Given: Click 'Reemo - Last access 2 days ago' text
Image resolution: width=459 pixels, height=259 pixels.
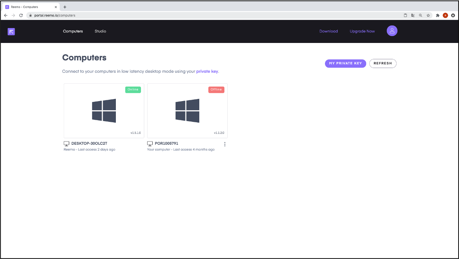Looking at the screenshot, I should [90, 150].
